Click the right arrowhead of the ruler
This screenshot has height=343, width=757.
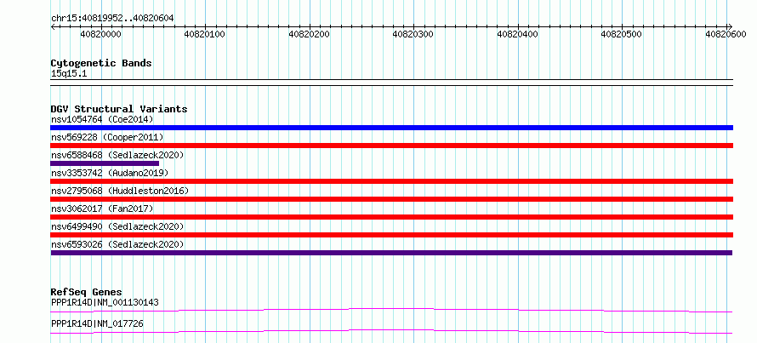730,26
